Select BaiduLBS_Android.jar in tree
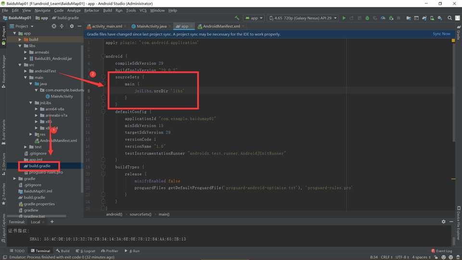Viewport: 462px width, 260px height. click(53, 59)
